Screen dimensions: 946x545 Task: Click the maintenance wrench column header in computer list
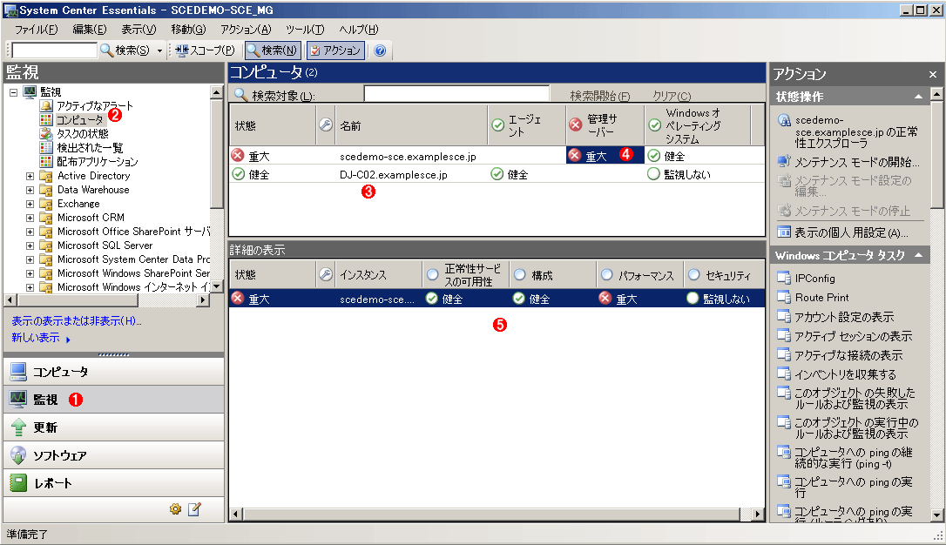(326, 125)
